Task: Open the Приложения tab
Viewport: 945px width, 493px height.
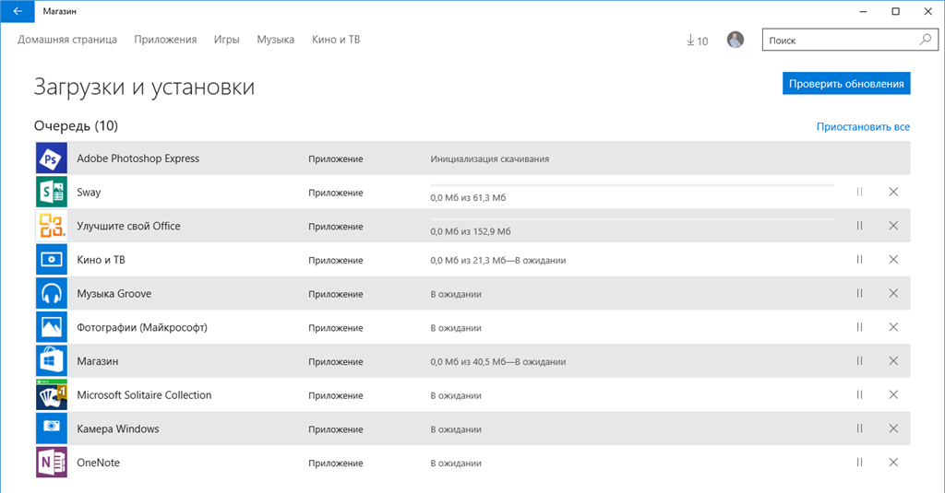Action: 165,40
